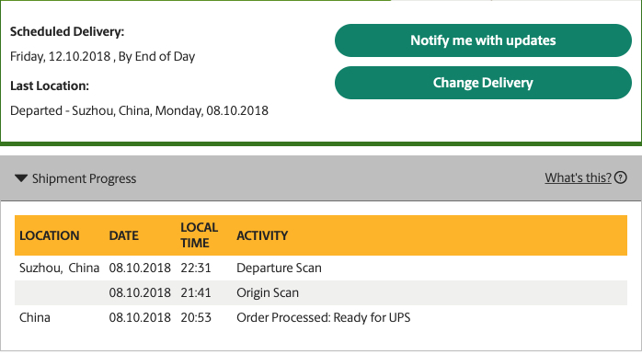Viewport: 642px width, 354px height.
Task: Click the Scheduled Delivery date text
Action: pyautogui.click(x=102, y=56)
